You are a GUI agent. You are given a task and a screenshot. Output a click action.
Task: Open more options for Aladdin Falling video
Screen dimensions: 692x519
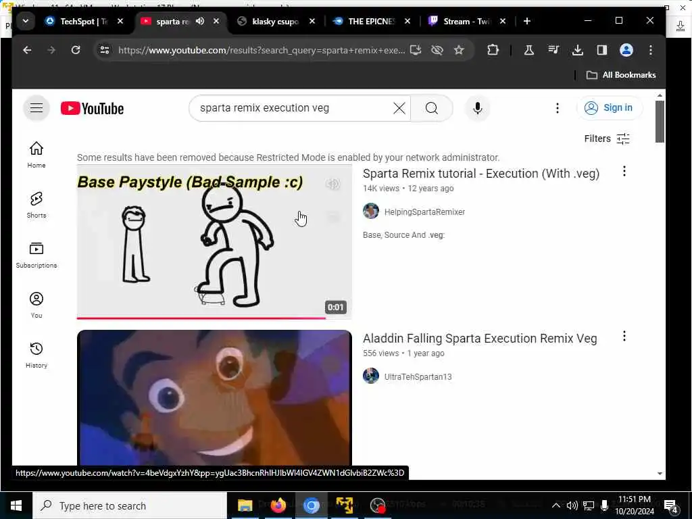click(x=624, y=337)
